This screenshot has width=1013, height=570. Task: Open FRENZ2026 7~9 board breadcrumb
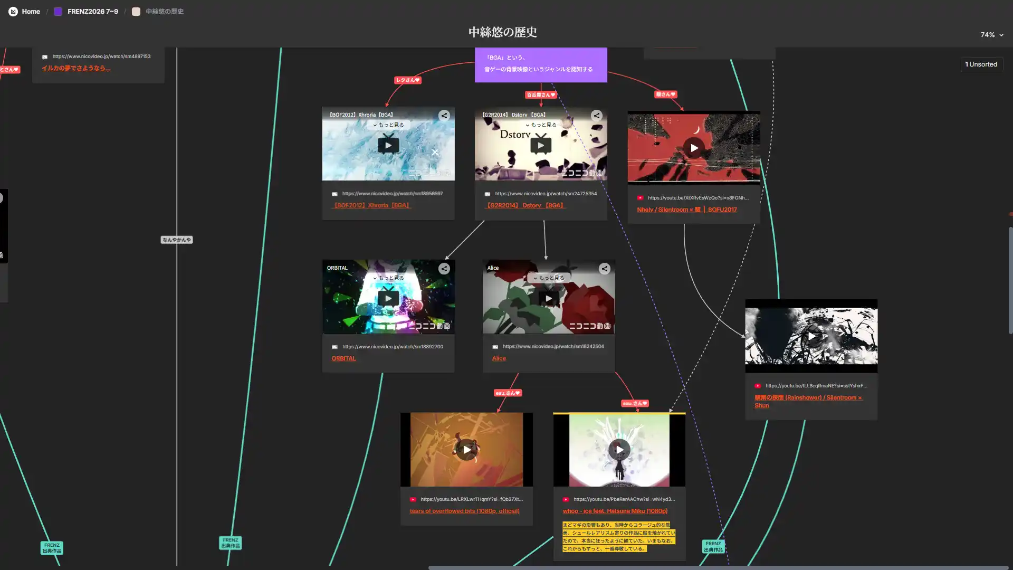93,12
